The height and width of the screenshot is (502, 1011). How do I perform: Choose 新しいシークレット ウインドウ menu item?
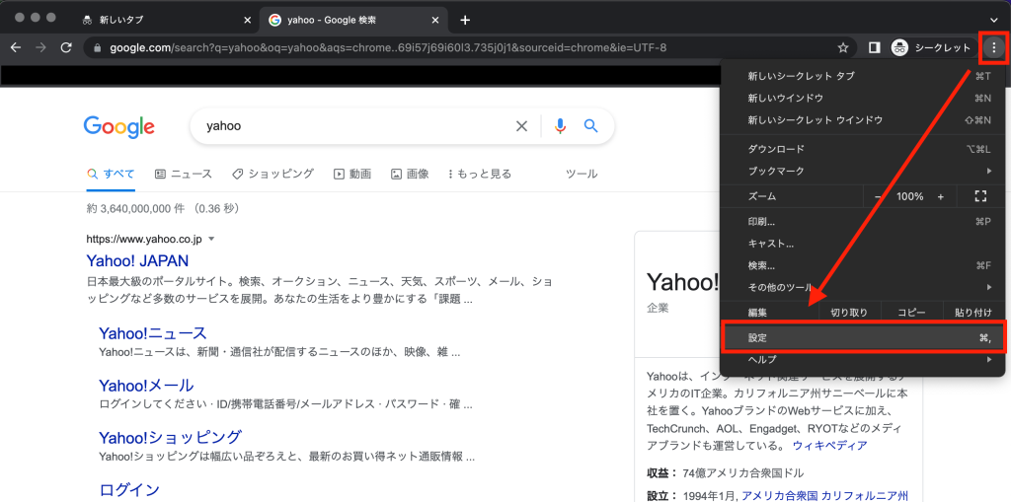[863, 120]
